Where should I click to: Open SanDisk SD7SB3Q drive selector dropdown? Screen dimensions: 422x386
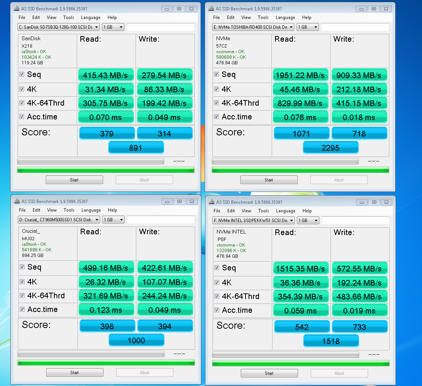point(58,27)
